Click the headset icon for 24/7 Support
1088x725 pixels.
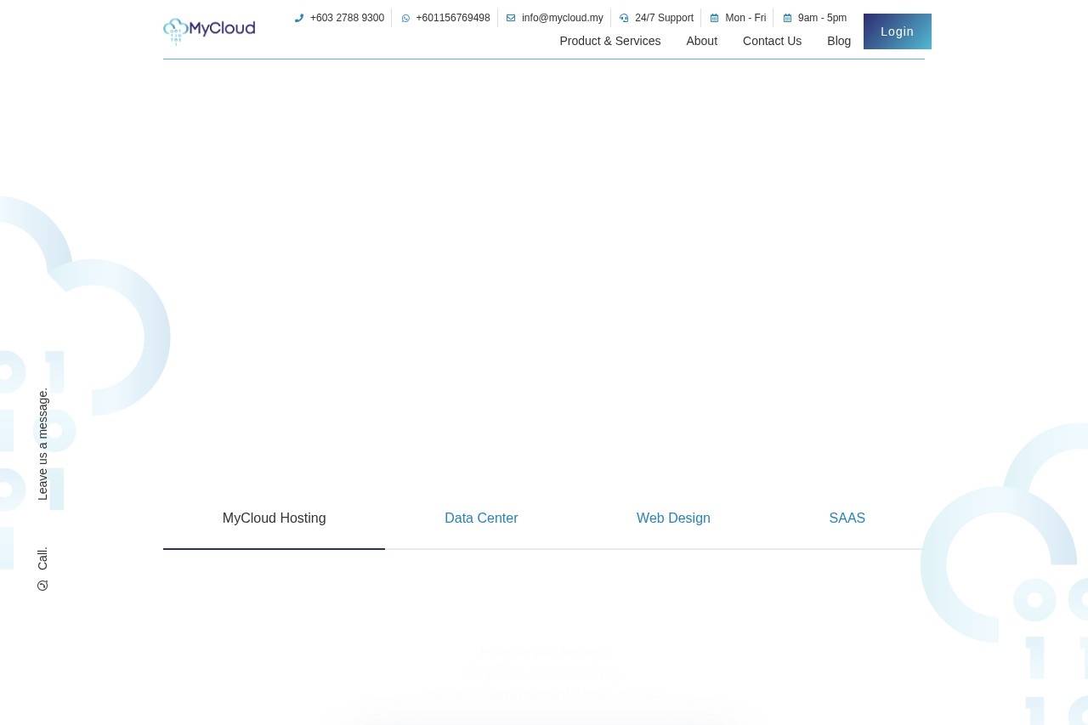click(624, 18)
